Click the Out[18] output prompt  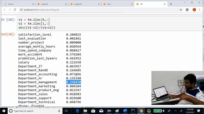click(x=8, y=35)
